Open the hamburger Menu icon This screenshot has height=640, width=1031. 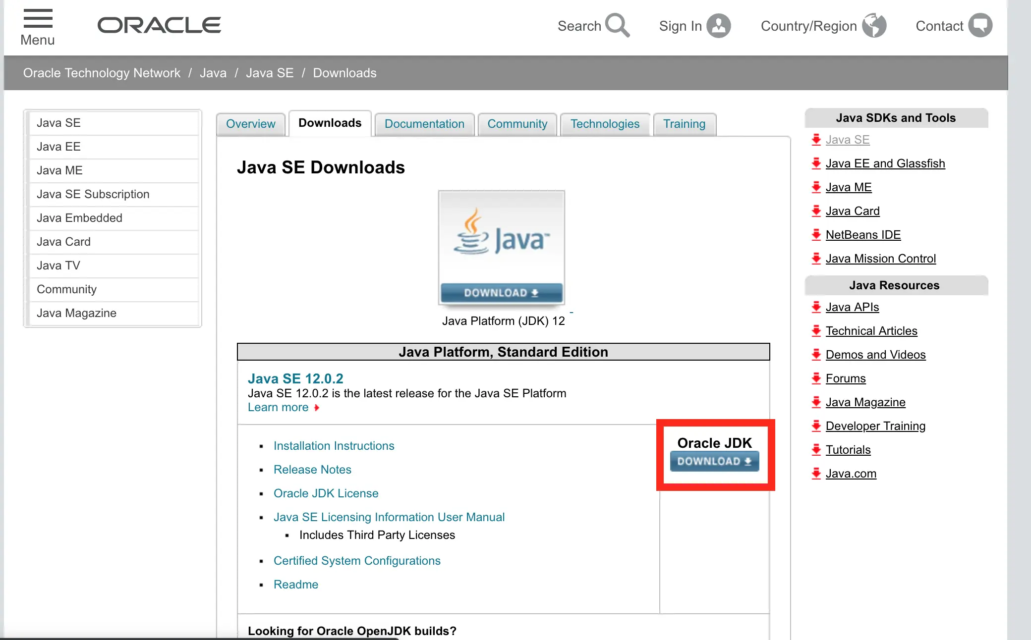pos(38,19)
